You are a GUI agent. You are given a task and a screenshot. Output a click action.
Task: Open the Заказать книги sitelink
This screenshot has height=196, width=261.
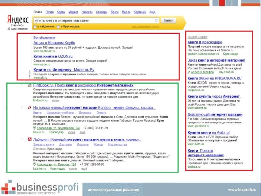pos(44,144)
